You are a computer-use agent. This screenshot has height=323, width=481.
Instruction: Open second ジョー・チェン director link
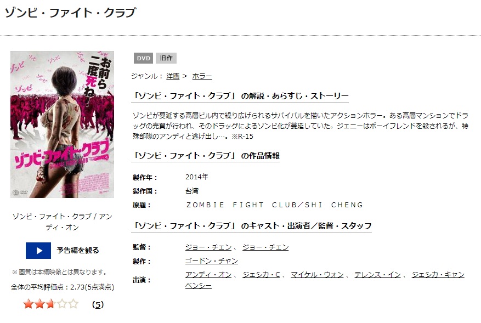point(265,247)
